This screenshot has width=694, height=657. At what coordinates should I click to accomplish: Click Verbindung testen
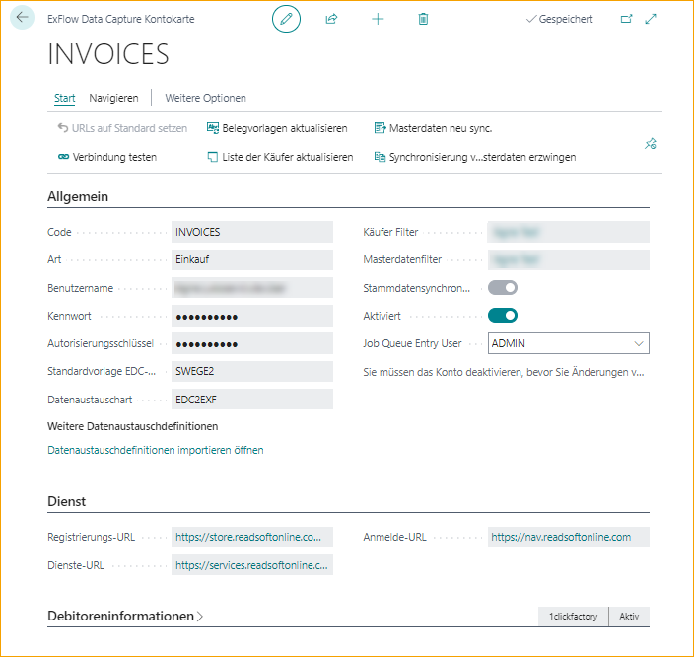[106, 157]
